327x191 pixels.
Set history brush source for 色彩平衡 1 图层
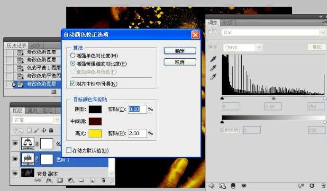[9, 68]
